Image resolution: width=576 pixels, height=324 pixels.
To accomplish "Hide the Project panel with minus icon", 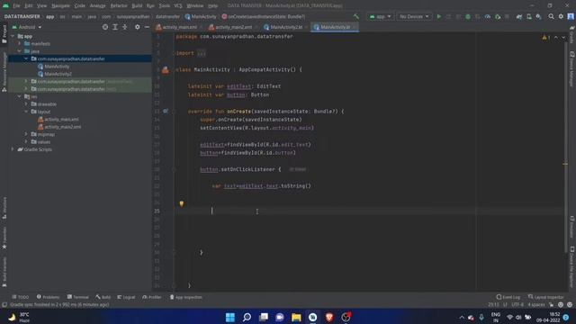I will [147, 27].
